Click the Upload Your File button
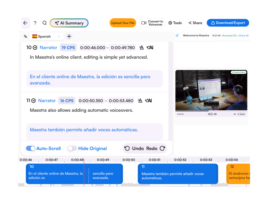 click(123, 23)
